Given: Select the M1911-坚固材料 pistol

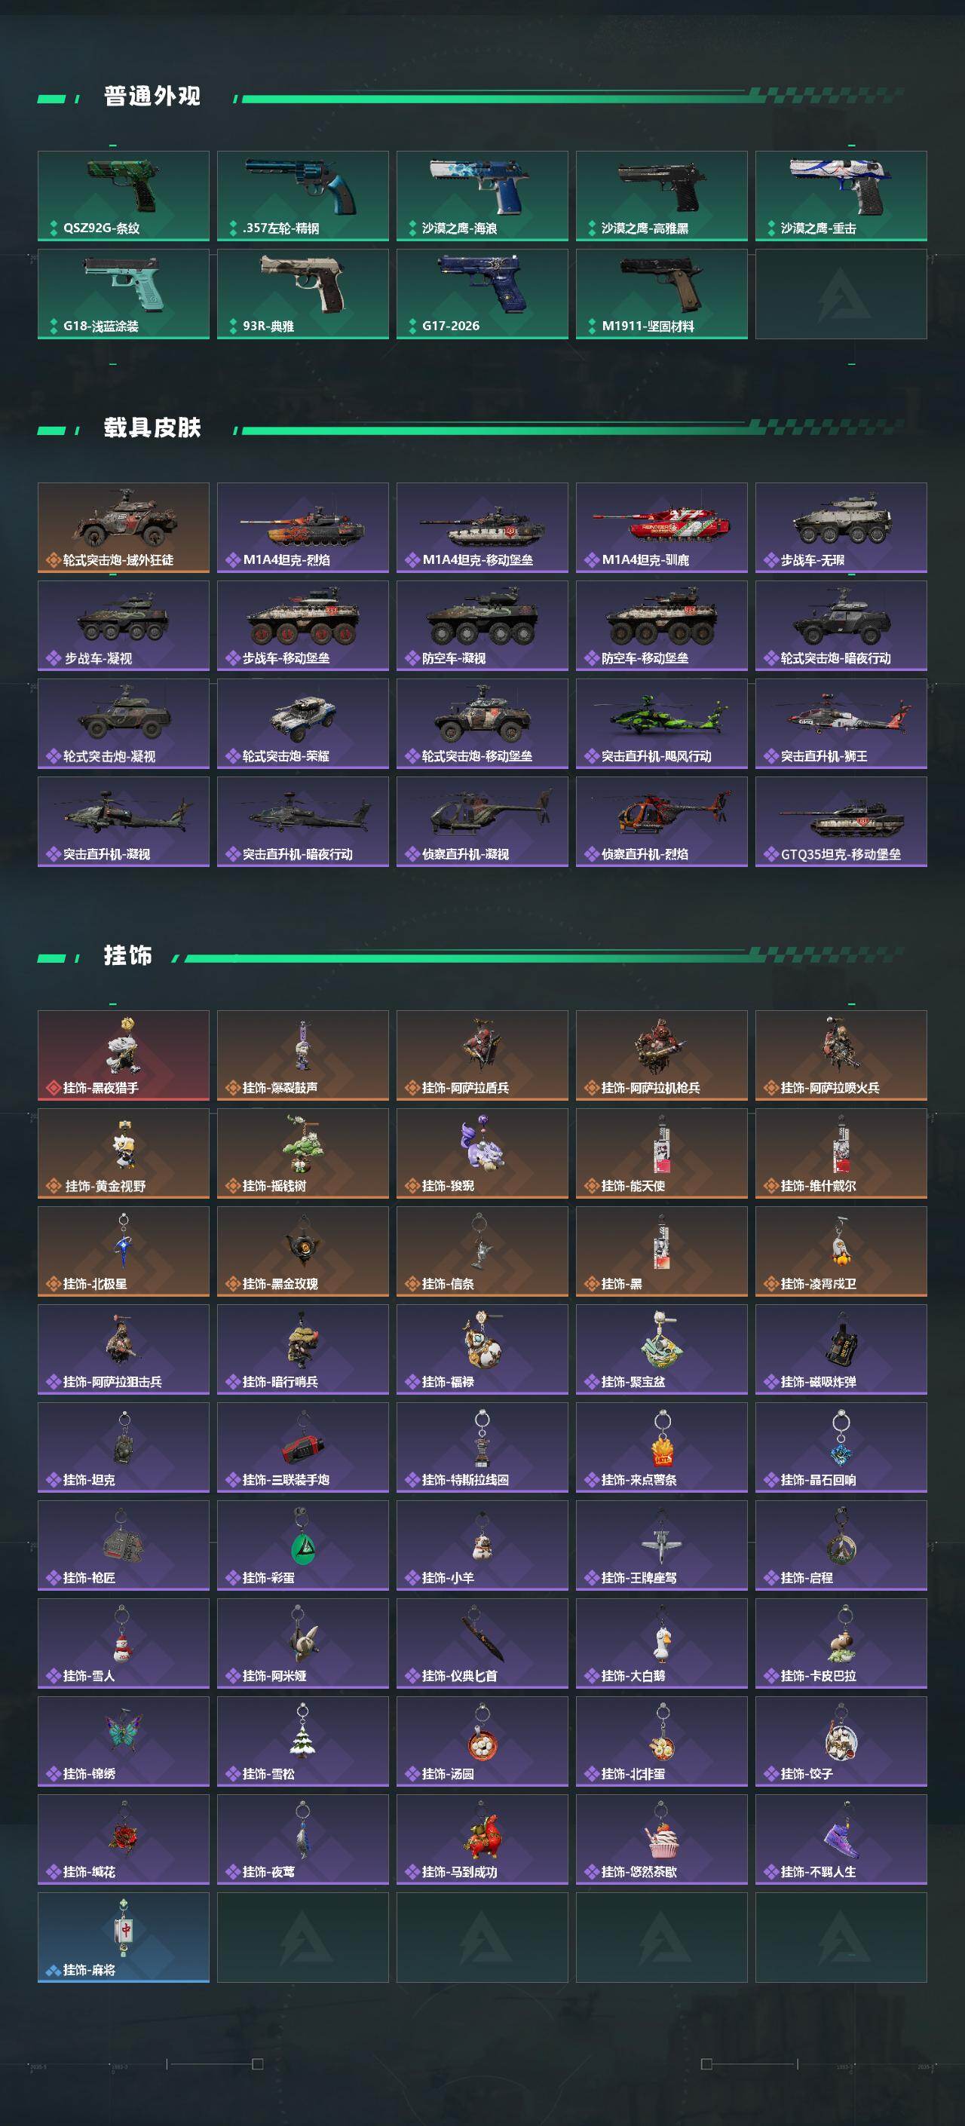Looking at the screenshot, I should [662, 294].
